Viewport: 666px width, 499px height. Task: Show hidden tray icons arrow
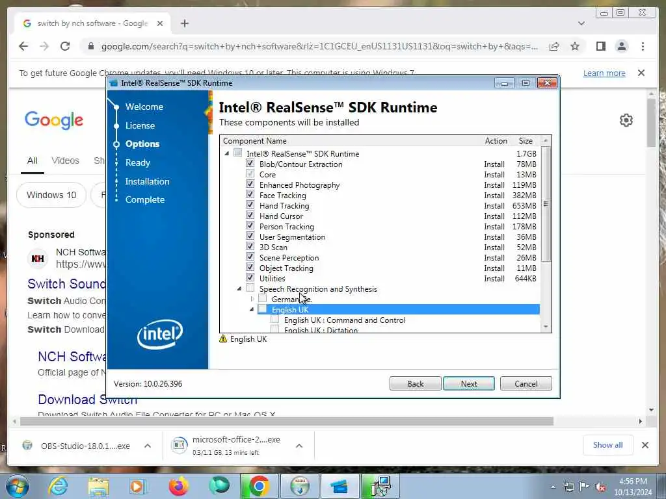553,487
